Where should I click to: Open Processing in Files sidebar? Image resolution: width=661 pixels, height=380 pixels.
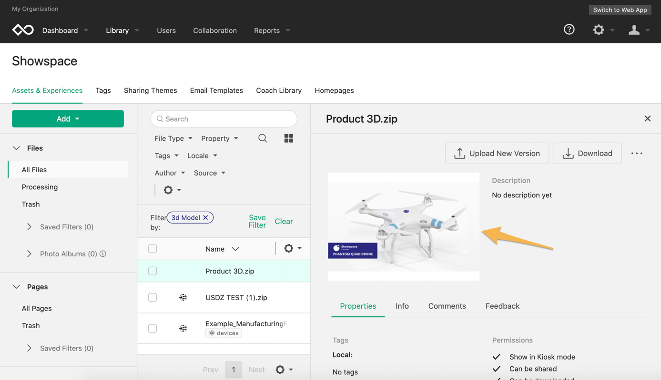click(x=40, y=187)
